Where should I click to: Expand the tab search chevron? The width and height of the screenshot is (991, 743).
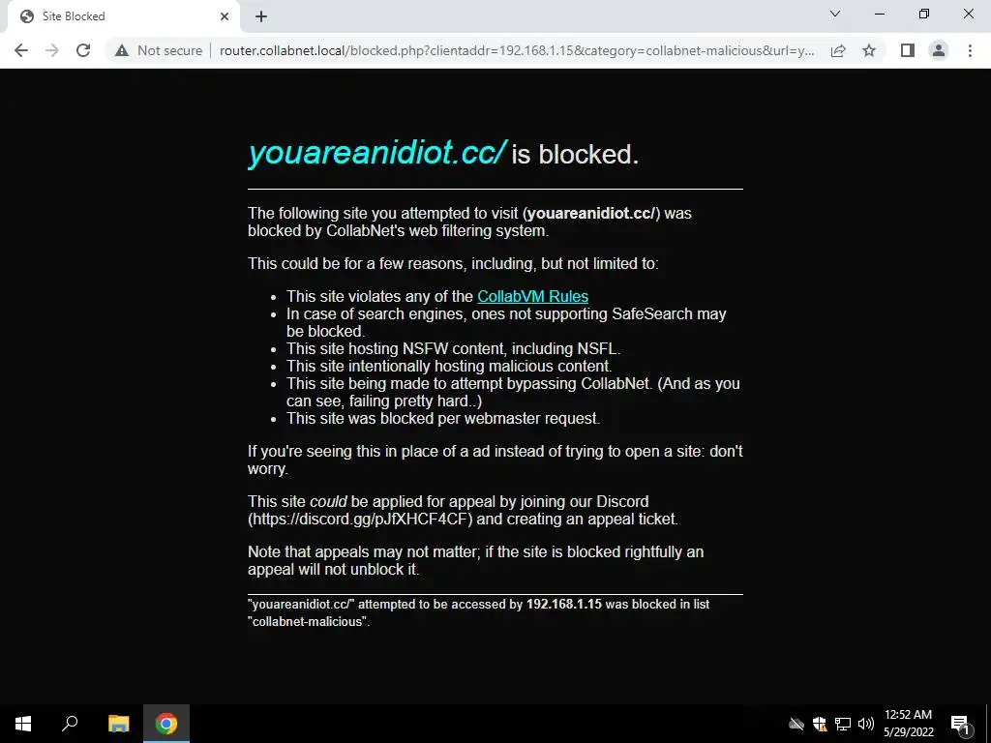[x=835, y=14]
